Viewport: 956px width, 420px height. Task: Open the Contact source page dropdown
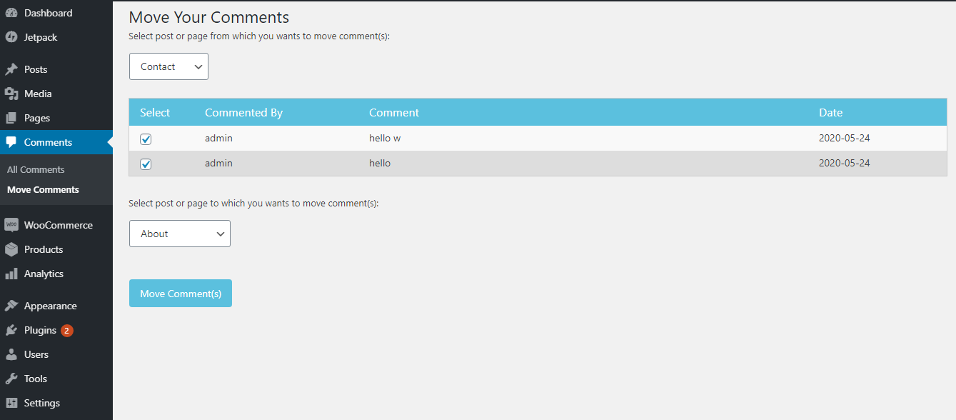click(168, 66)
